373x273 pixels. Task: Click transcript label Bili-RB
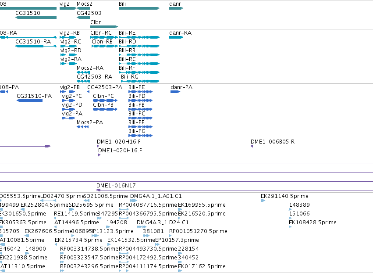127,50
